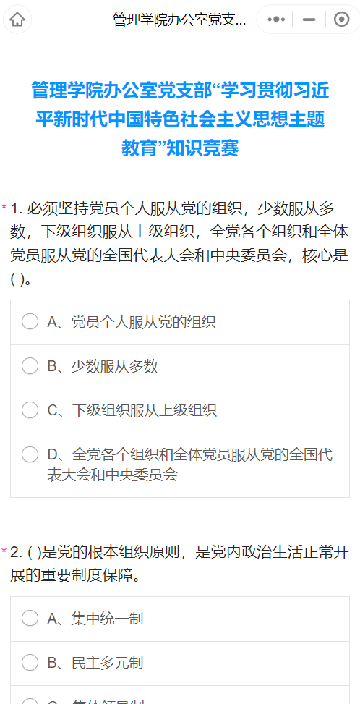Screen dimensions: 360x704
Task: Choose B 民主多元制 for question 2
Action: (x=180, y=663)
